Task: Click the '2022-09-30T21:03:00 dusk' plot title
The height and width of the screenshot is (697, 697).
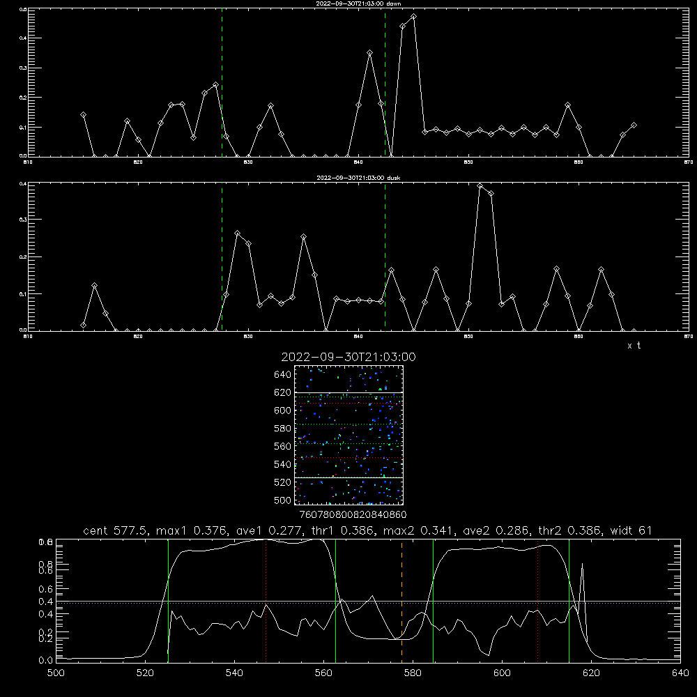Action: (358, 178)
